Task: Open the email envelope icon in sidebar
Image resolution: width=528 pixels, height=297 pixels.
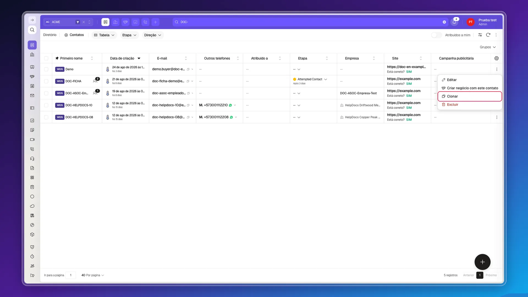Action: (x=32, y=95)
